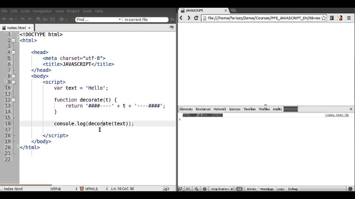The height and width of the screenshot is (199, 355).
Task: Switch to the Audits DevTools tab
Action: click(277, 109)
